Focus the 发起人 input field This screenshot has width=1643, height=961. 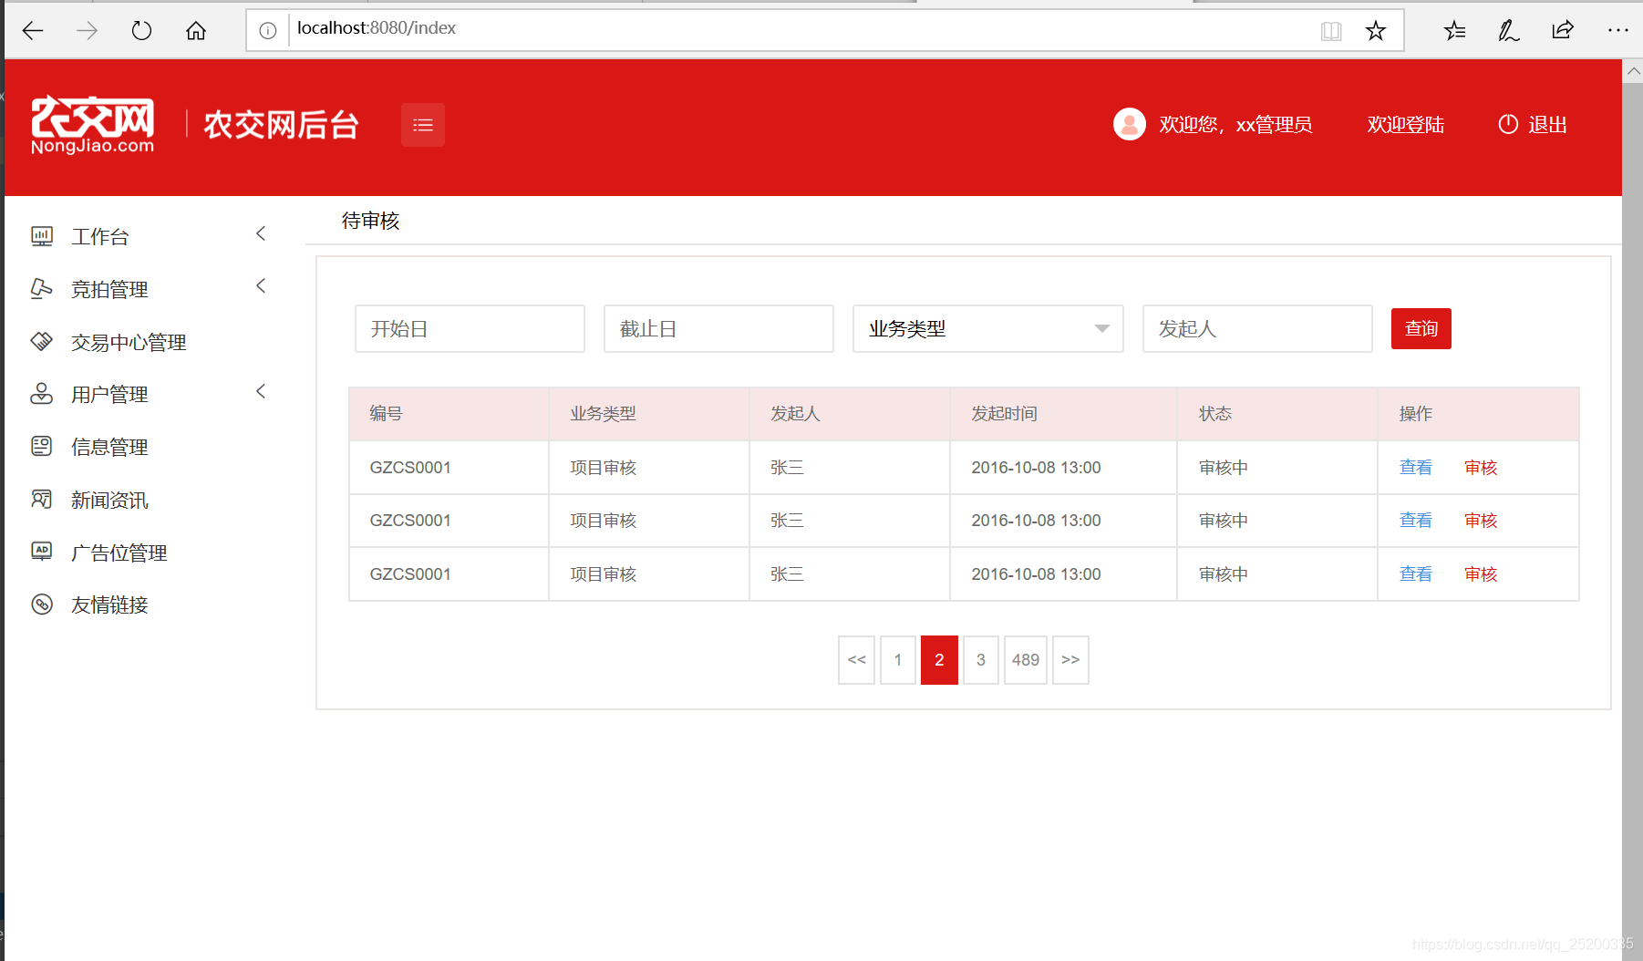(x=1257, y=329)
